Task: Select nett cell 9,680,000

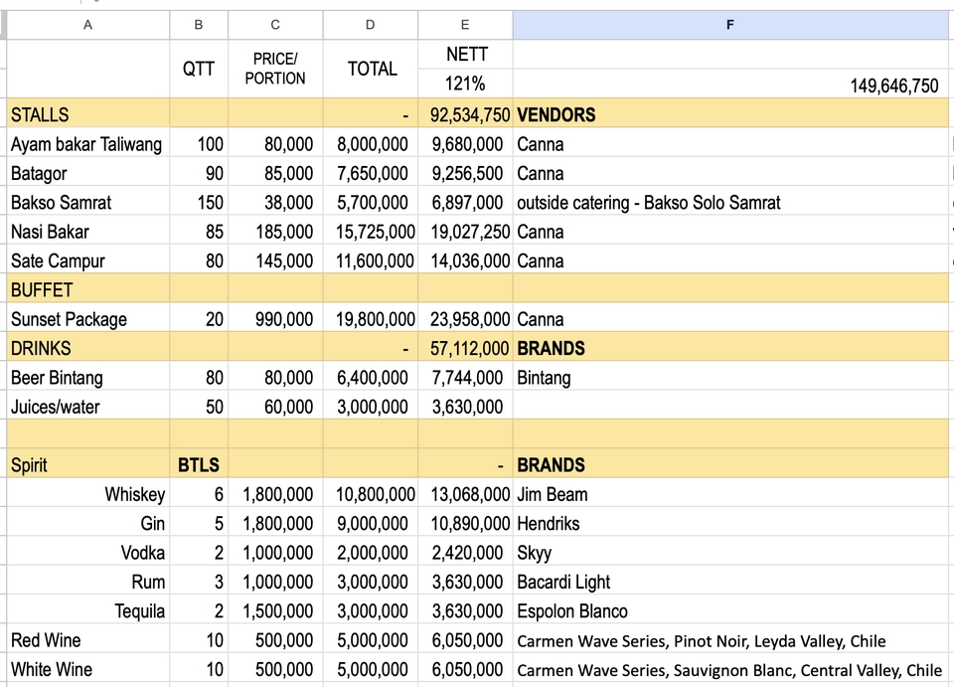Action: [465, 142]
